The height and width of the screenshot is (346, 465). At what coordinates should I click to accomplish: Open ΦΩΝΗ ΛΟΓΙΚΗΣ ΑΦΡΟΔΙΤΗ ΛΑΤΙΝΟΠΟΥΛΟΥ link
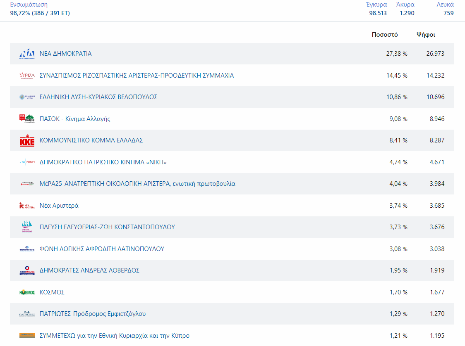102,249
